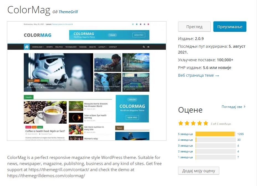
Task: Click the "Последњи пут ажурирана" date text
Action: pyautogui.click(x=212, y=49)
